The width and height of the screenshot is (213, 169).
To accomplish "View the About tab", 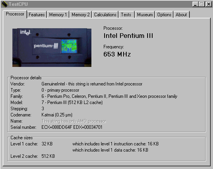I will (x=181, y=15).
